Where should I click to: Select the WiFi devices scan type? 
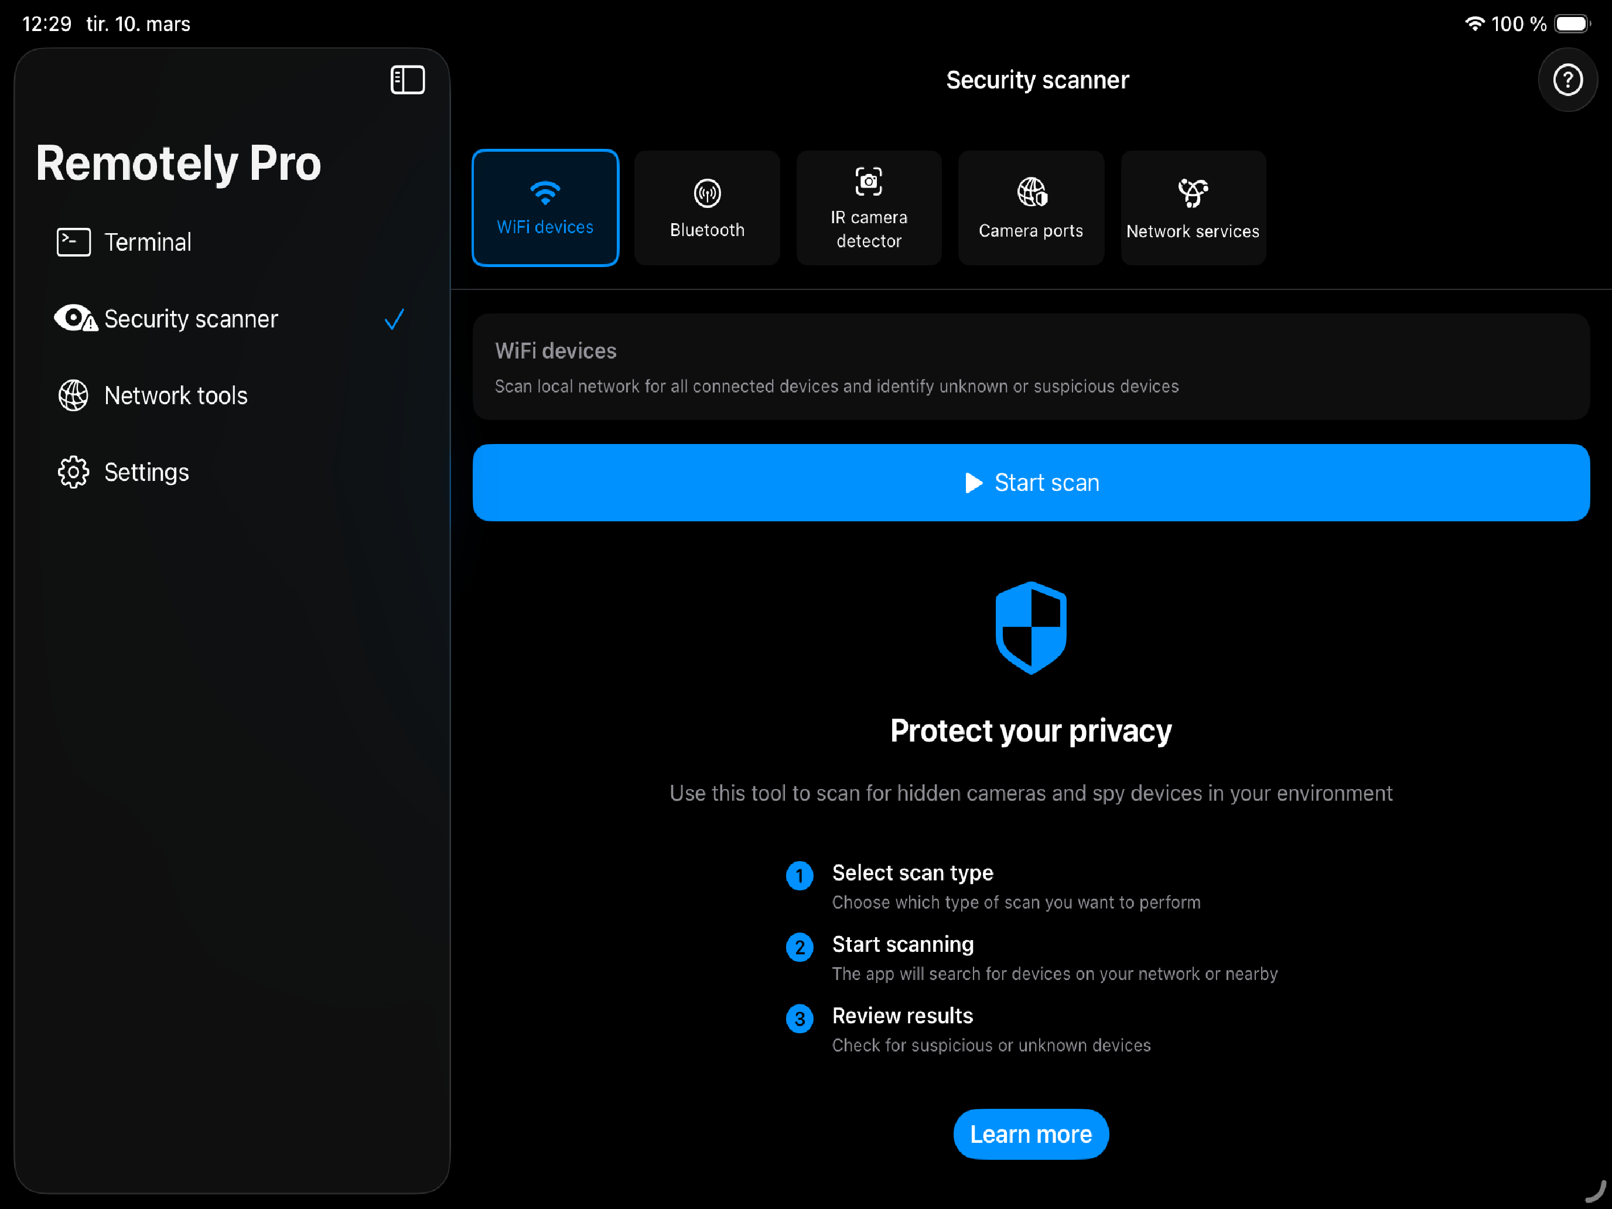pos(545,208)
